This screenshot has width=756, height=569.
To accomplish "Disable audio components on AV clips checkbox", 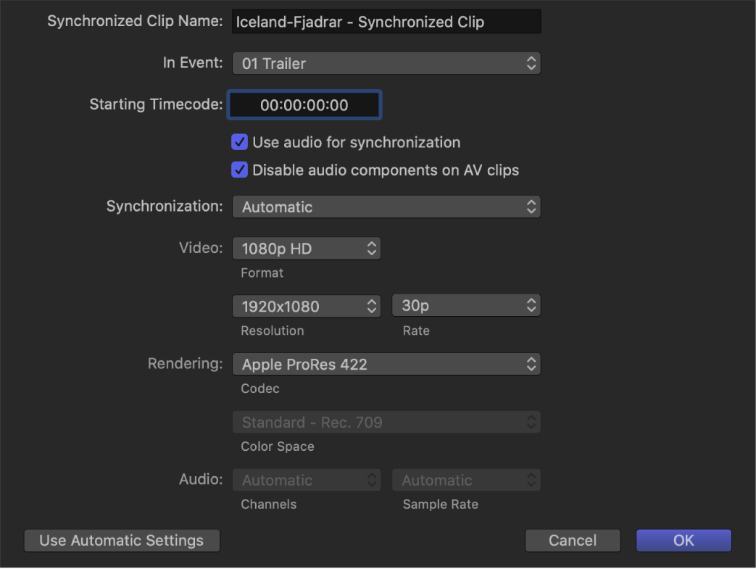I will (x=239, y=170).
